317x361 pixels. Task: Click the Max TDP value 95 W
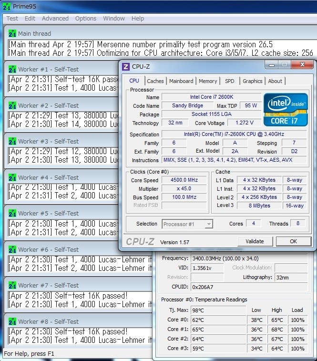(x=251, y=105)
